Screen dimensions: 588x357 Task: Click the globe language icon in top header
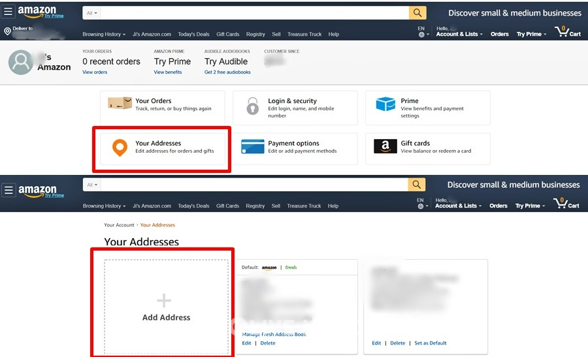point(421,35)
